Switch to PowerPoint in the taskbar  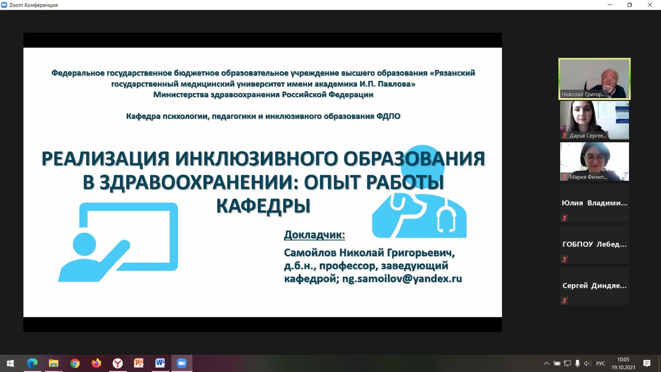point(139,363)
